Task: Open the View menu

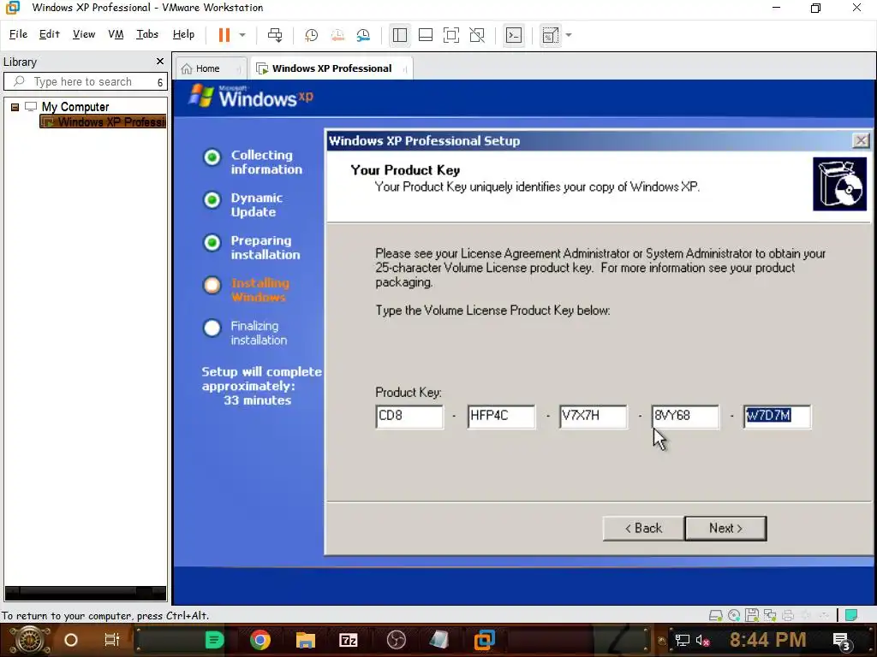Action: point(84,34)
